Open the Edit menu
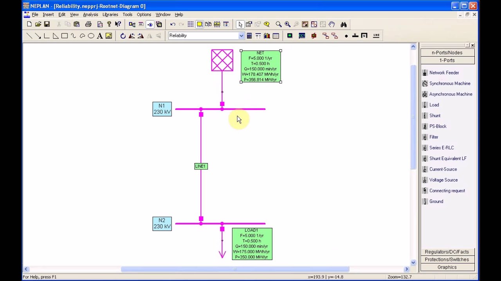Viewport: 501px width, 281px height. coord(62,14)
